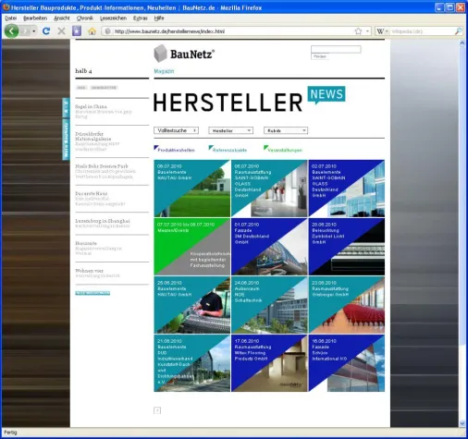Open the Ansicht menu
This screenshot has width=468, height=439.
(62, 18)
